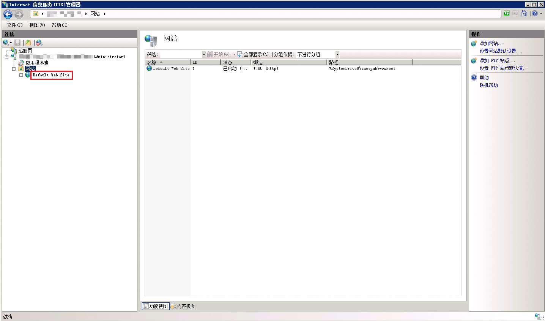
Task: Select 起始页 in the connections tree
Action: (25, 51)
